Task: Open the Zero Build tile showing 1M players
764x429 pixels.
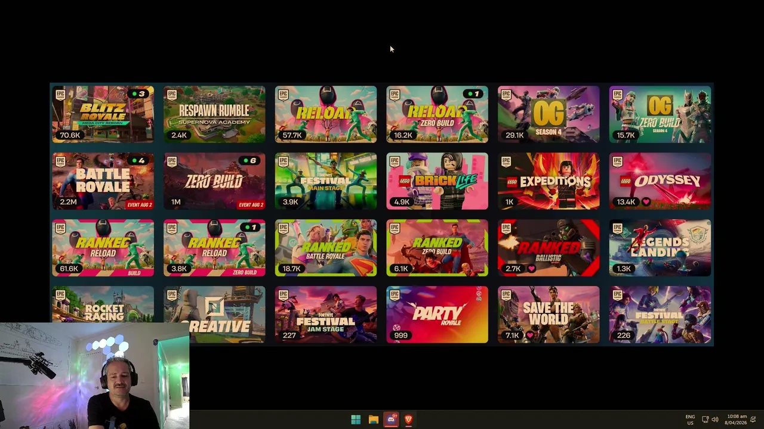Action: tap(214, 181)
